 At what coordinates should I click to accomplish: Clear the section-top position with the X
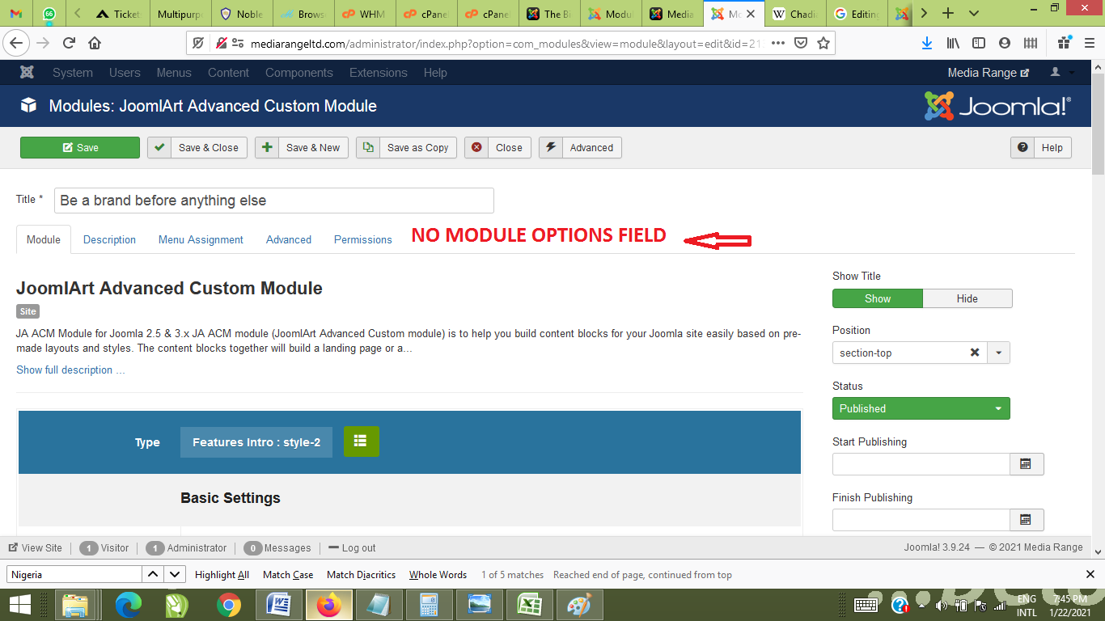tap(975, 353)
